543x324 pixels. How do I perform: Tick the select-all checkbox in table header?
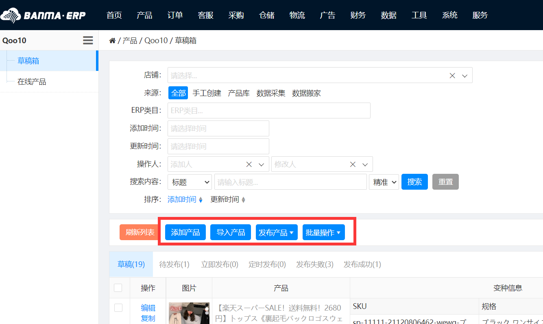(118, 288)
